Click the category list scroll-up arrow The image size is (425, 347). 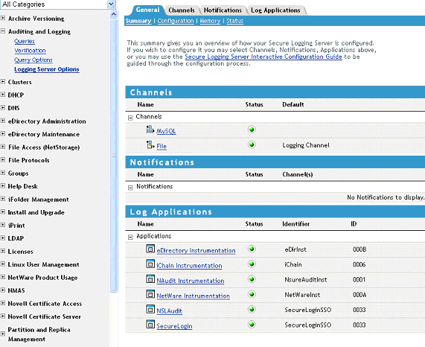point(114,14)
